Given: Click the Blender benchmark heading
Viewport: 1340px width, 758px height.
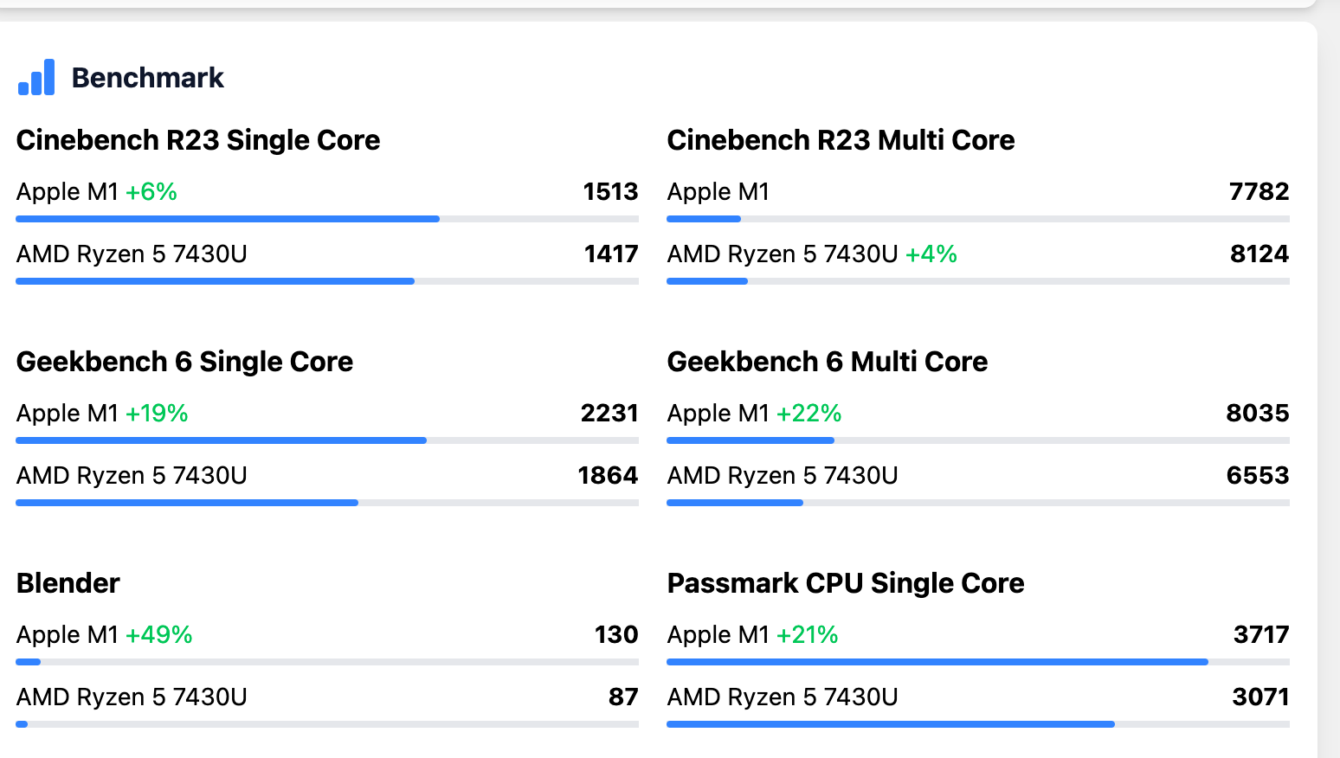Looking at the screenshot, I should (x=68, y=583).
